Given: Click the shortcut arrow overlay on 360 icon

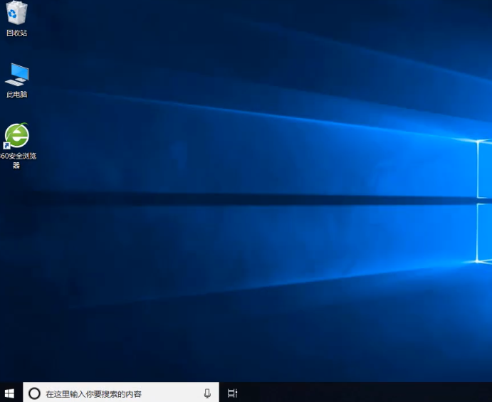Looking at the screenshot, I should coord(7,145).
